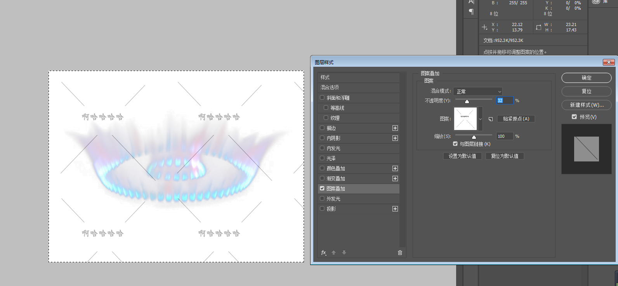618x286 pixels.
Task: Enable the Stroke (描边) checkbox
Action: 322,128
